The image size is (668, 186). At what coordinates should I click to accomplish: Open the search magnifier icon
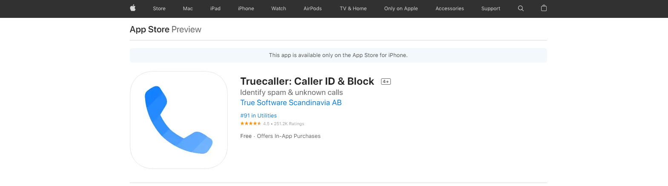tap(521, 9)
